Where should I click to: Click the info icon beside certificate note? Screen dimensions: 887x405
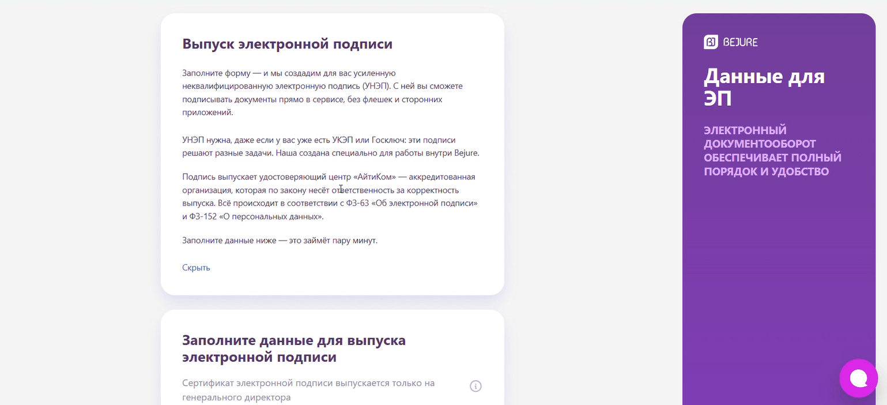[475, 386]
